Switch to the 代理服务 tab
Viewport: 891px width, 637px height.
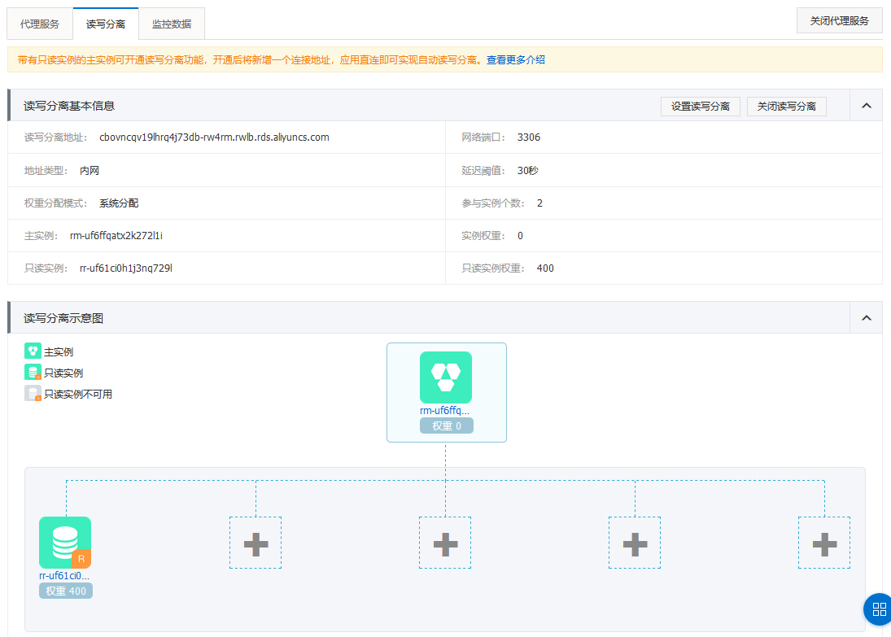click(40, 24)
